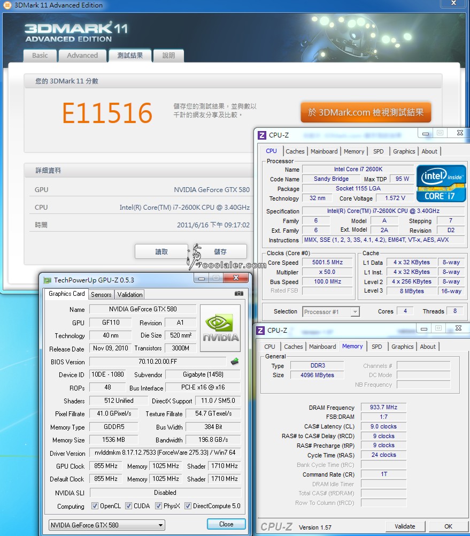The image size is (470, 536).
Task: Click the 3DMark 11 title bar app icon
Action: (x=7, y=5)
